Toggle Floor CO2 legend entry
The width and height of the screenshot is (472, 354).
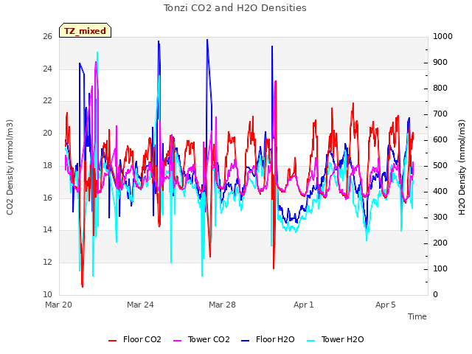pos(134,339)
